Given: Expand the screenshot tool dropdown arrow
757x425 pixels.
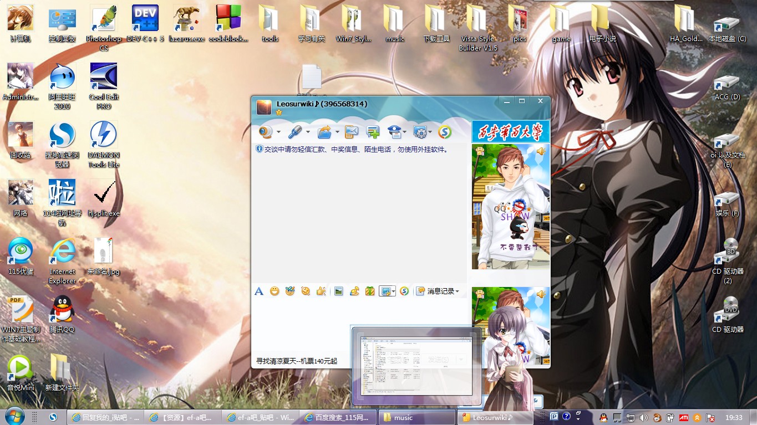Looking at the screenshot, I should [393, 291].
